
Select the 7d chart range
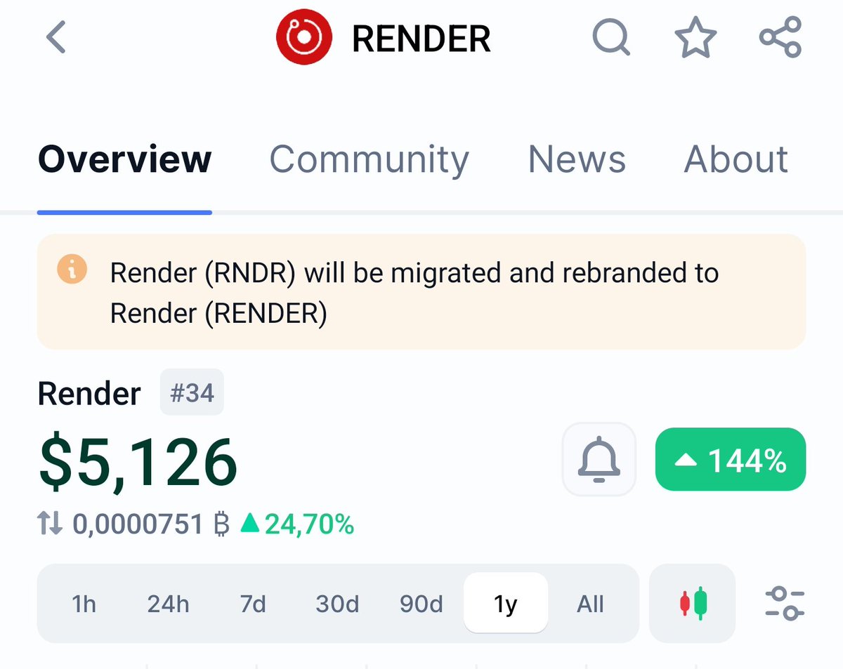pos(253,604)
